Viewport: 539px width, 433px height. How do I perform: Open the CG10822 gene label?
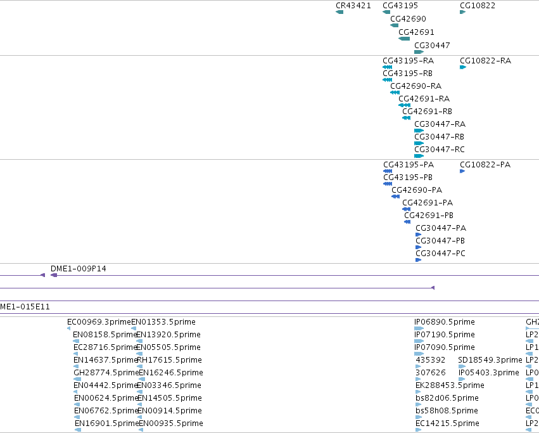[478, 6]
